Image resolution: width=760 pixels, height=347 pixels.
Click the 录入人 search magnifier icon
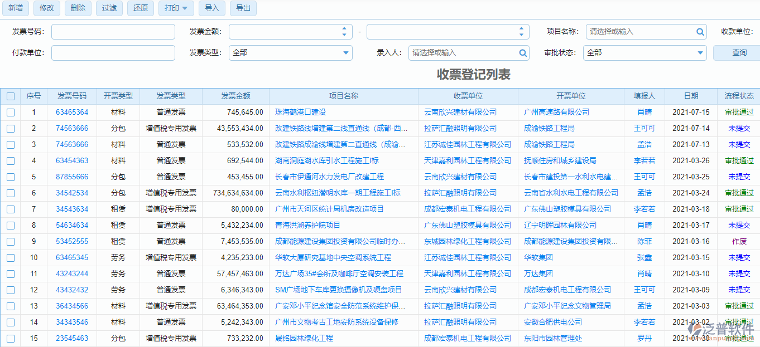[x=522, y=53]
